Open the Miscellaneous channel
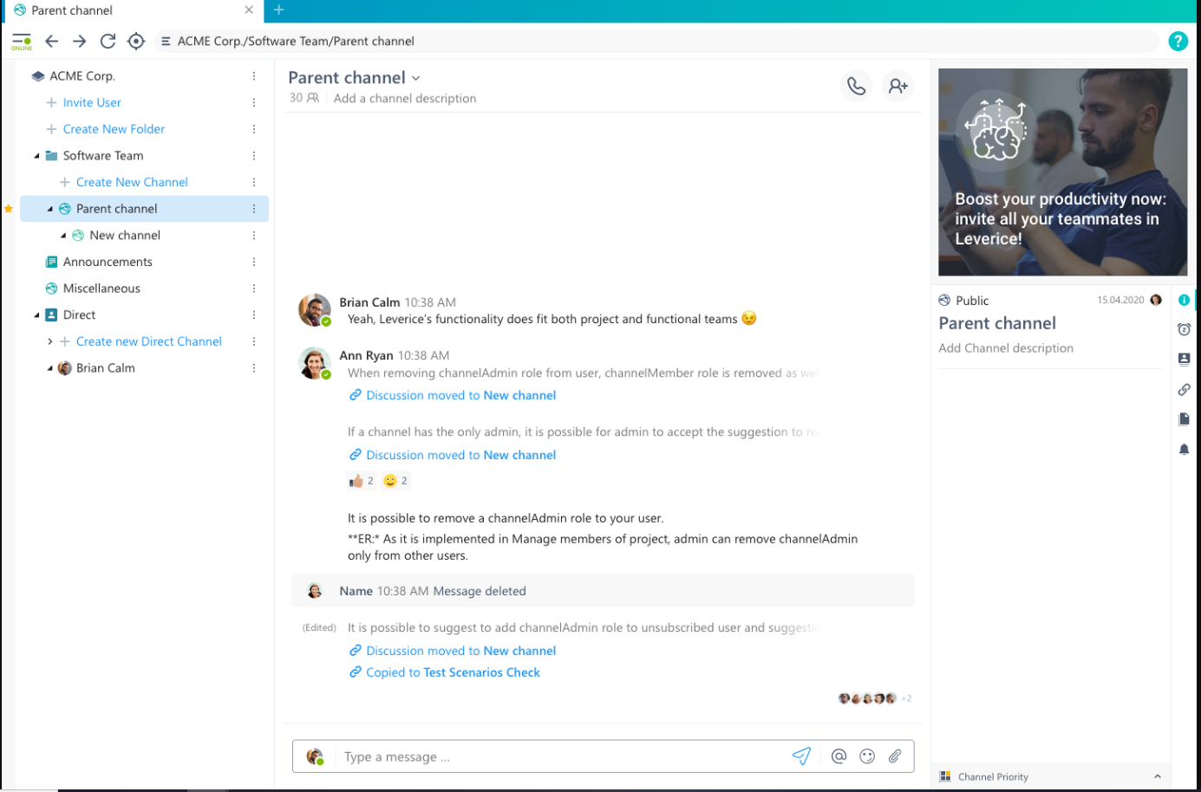The width and height of the screenshot is (1201, 792). click(x=101, y=289)
